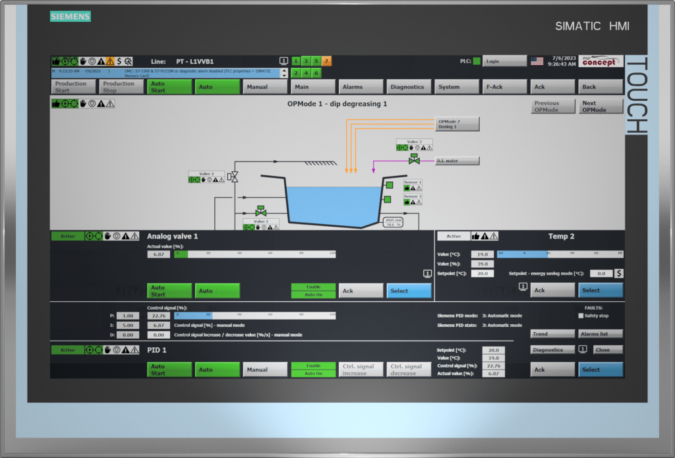Click the monitor screen icon beside the line name
The height and width of the screenshot is (458, 675).
(283, 61)
